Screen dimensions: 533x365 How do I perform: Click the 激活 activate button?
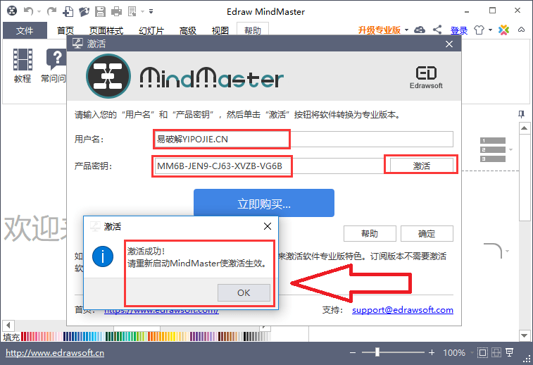coord(421,166)
